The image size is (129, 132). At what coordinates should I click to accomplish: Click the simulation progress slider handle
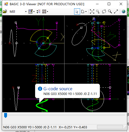pyautogui.click(x=5, y=115)
